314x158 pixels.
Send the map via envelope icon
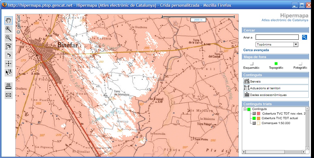[x=9, y=95]
